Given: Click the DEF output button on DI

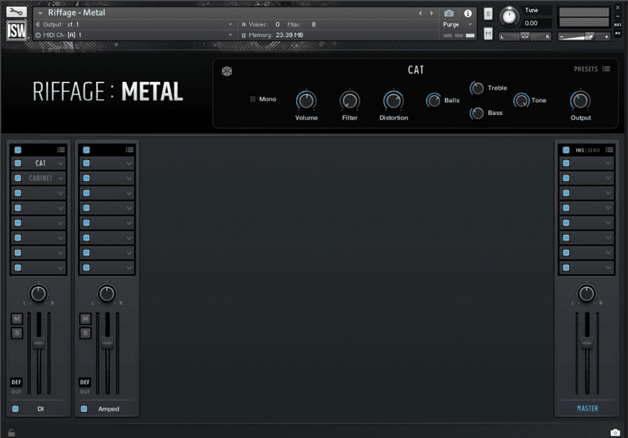Looking at the screenshot, I should (16, 382).
